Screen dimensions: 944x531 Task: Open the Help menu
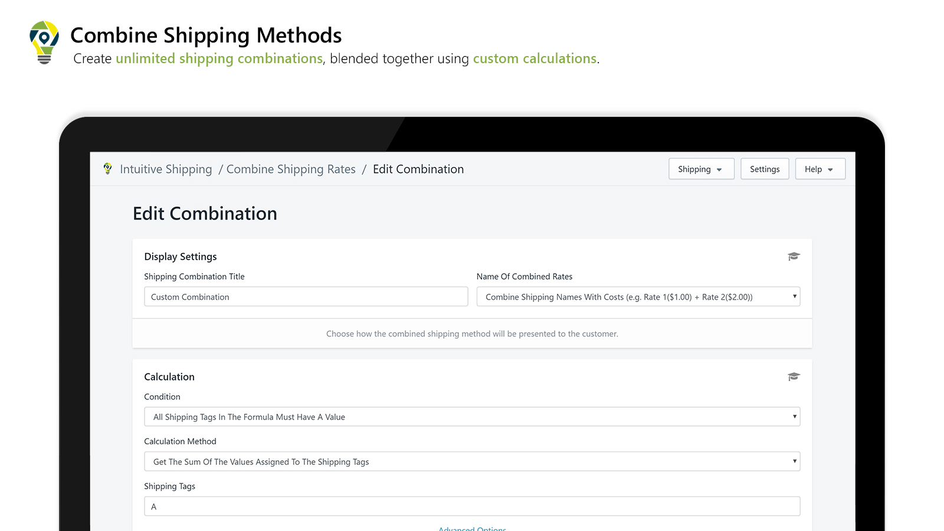[820, 169]
